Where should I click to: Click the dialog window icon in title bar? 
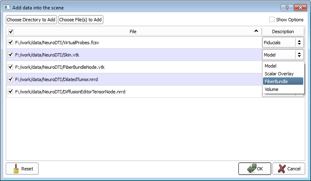7,7
